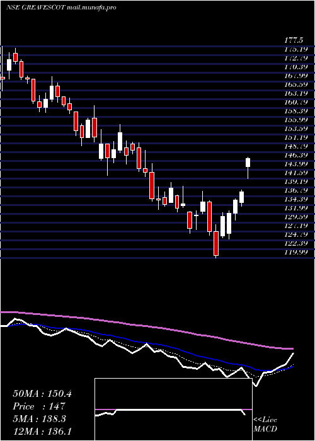Image resolution: width=315 pixels, height=441 pixels.
Task: Click the <<Live MACD label
Action: (x=265, y=425)
